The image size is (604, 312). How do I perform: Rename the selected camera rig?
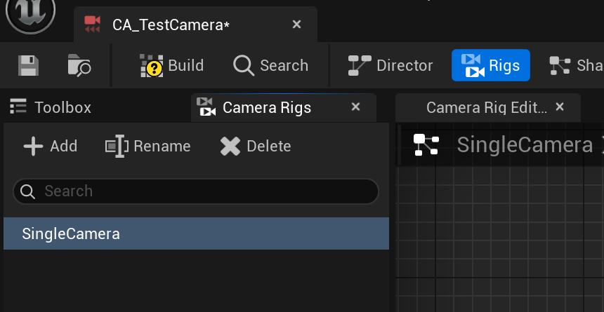[148, 146]
